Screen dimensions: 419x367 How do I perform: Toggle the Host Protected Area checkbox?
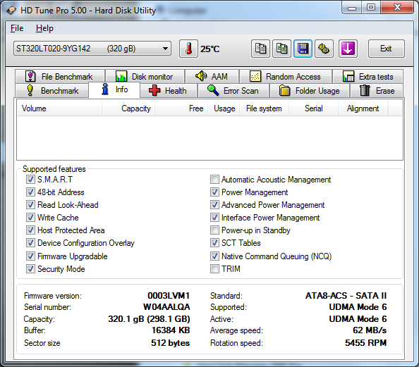pyautogui.click(x=30, y=230)
